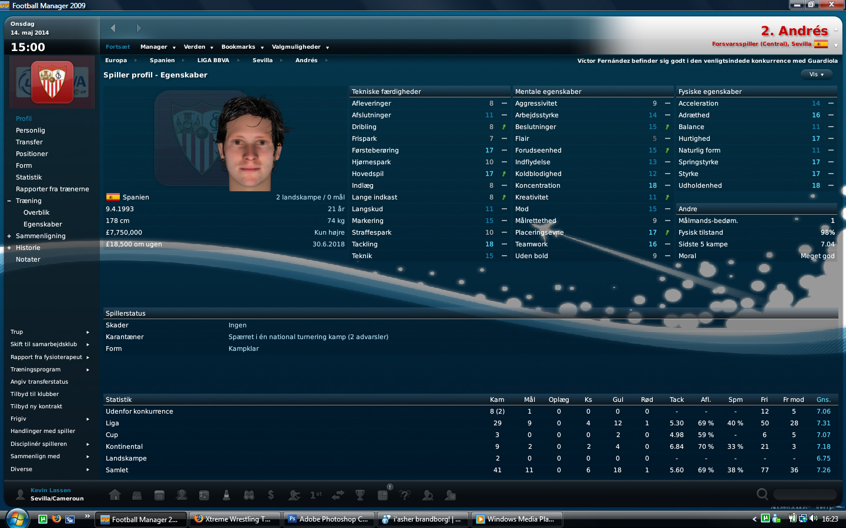Sort by the Gns. column header
This screenshot has height=528, width=846.
[x=823, y=400]
